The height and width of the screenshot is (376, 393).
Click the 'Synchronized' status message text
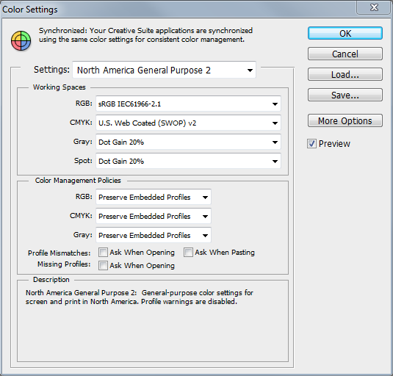pyautogui.click(x=145, y=35)
